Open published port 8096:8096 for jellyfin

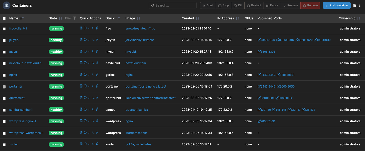(x=285, y=40)
